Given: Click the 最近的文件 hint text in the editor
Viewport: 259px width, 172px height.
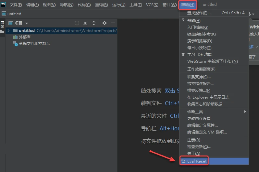Looking at the screenshot, I should pos(154,116).
